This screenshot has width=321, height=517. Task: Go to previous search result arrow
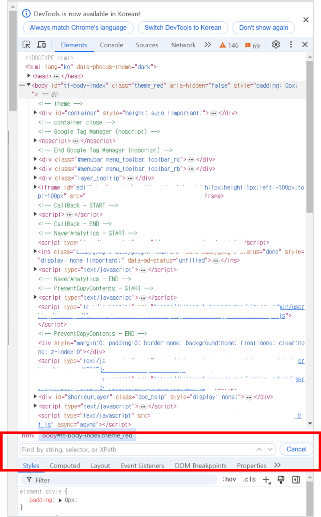(x=259, y=449)
